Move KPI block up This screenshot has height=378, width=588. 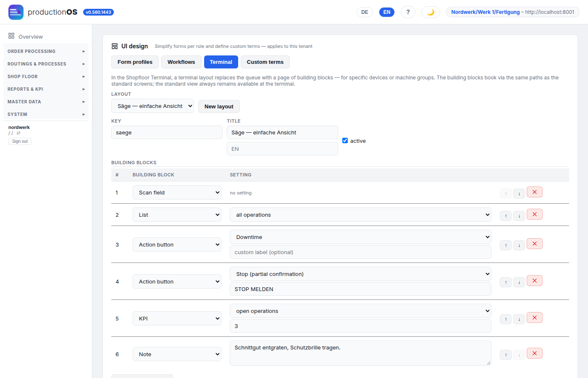(x=506, y=319)
